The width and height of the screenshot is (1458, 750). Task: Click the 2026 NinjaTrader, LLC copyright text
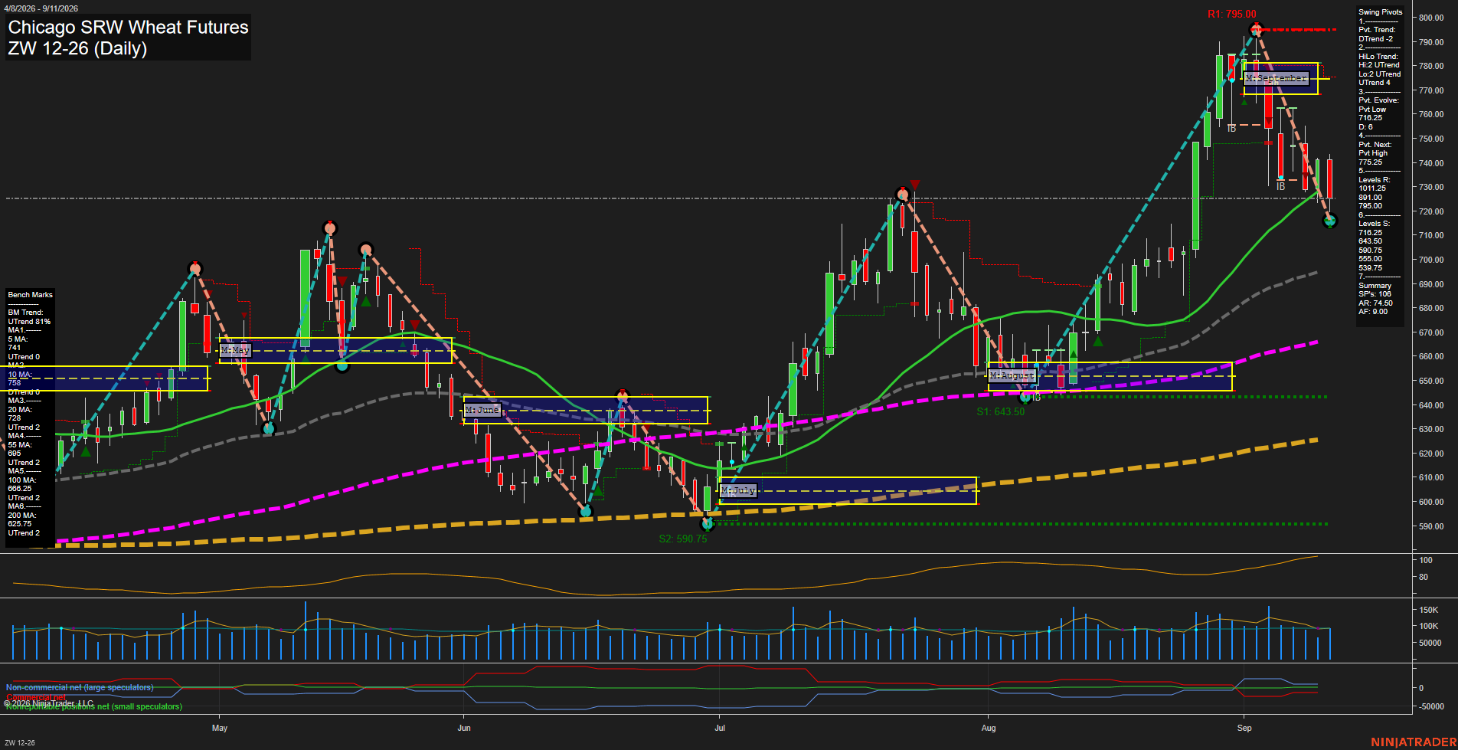(48, 703)
